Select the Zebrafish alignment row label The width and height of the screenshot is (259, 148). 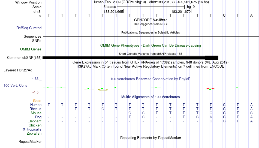click(34, 134)
